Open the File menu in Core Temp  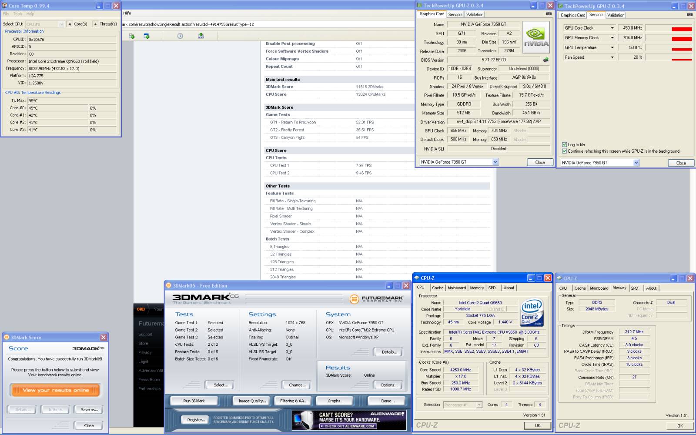[x=6, y=14]
